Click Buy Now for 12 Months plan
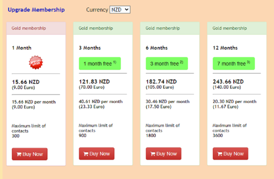Viewport: 274px width, 179px height. tap(231, 153)
